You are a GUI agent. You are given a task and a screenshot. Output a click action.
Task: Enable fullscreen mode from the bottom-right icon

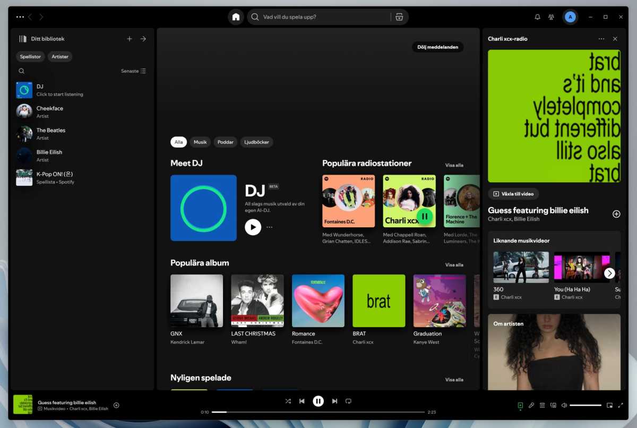tap(621, 405)
